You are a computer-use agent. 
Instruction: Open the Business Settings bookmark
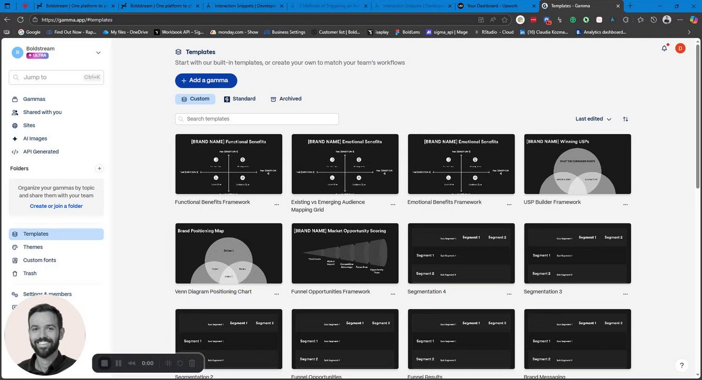(285, 32)
